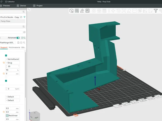Click the Auto orient toolbar icon
Screen dimensions: 162x121
82,11
